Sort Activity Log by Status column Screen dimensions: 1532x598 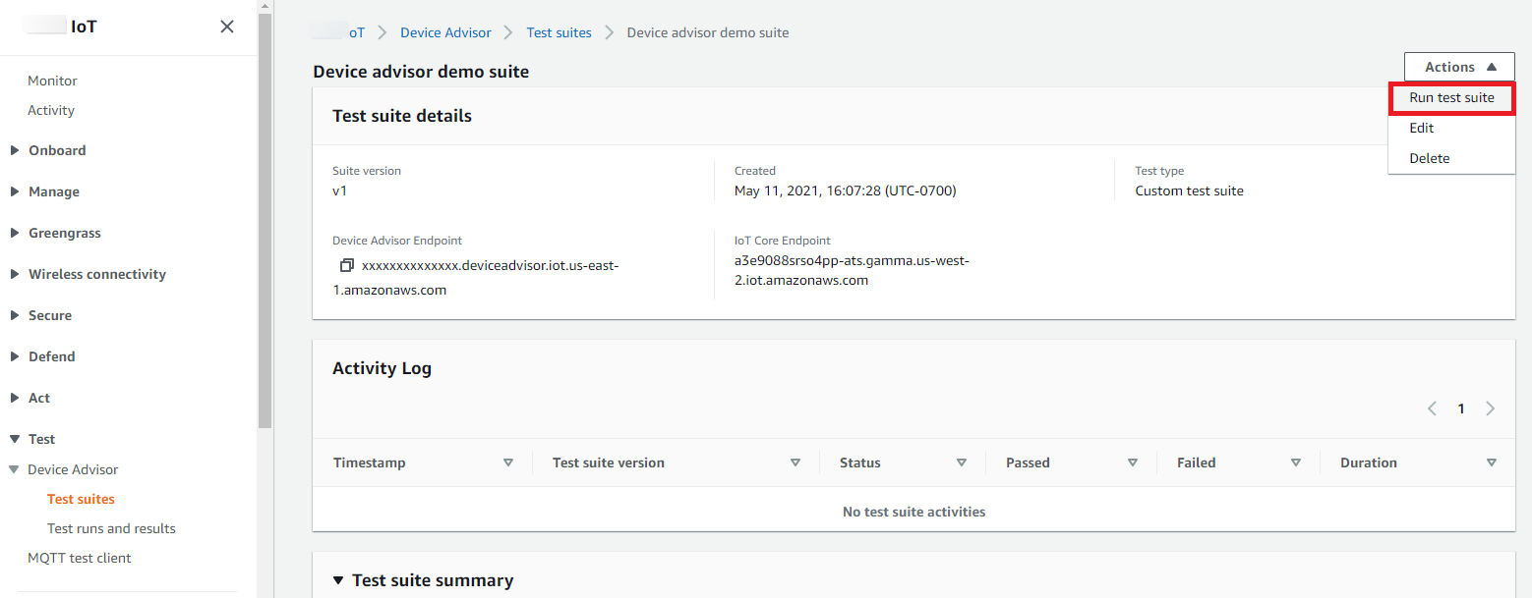pos(962,462)
